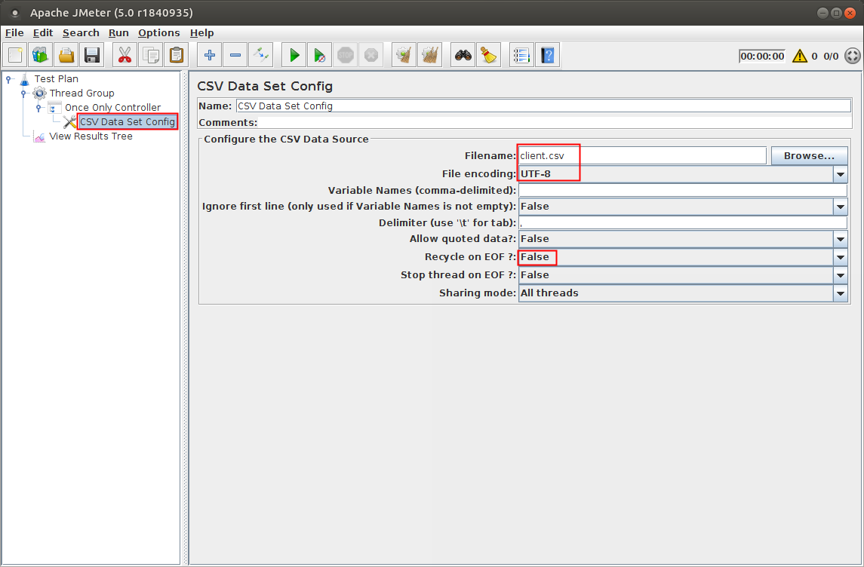Click the Variable Names input field

coord(683,191)
